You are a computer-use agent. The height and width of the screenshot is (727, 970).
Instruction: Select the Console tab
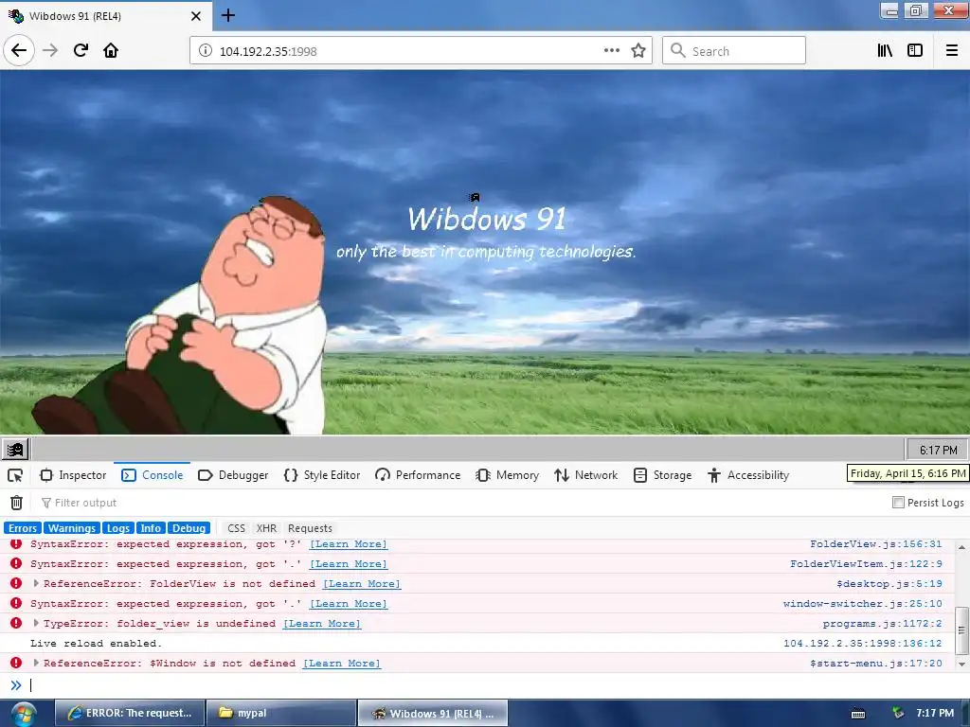153,475
